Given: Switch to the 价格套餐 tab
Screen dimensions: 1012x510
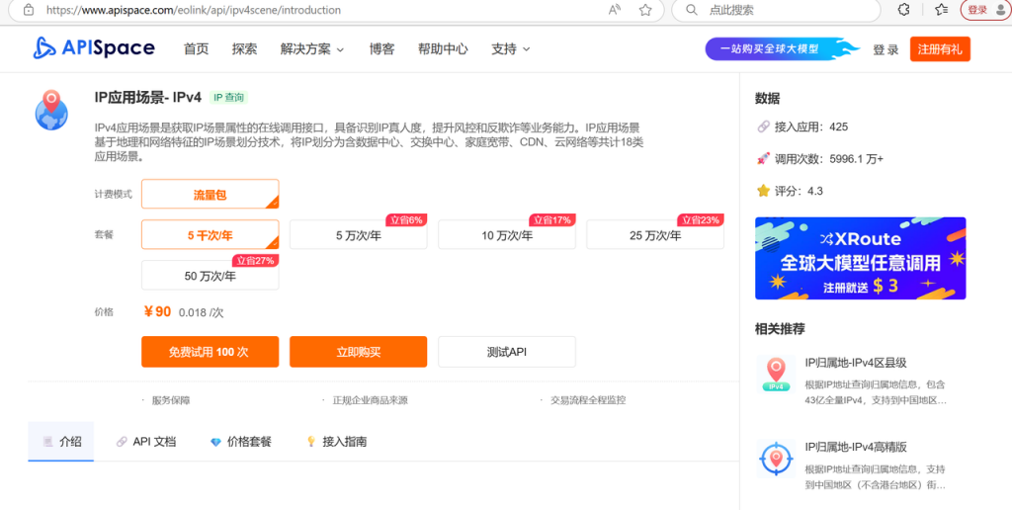Looking at the screenshot, I should click(x=241, y=442).
